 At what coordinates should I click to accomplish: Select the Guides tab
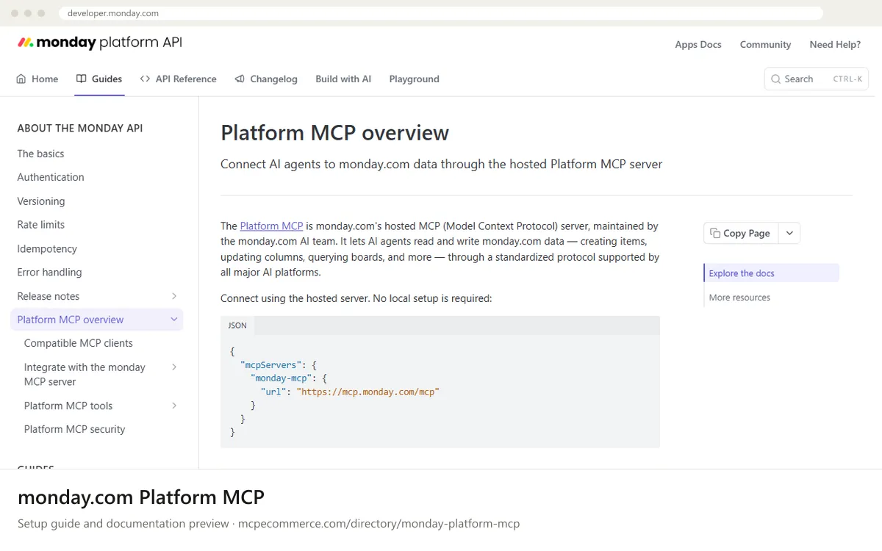pos(99,79)
